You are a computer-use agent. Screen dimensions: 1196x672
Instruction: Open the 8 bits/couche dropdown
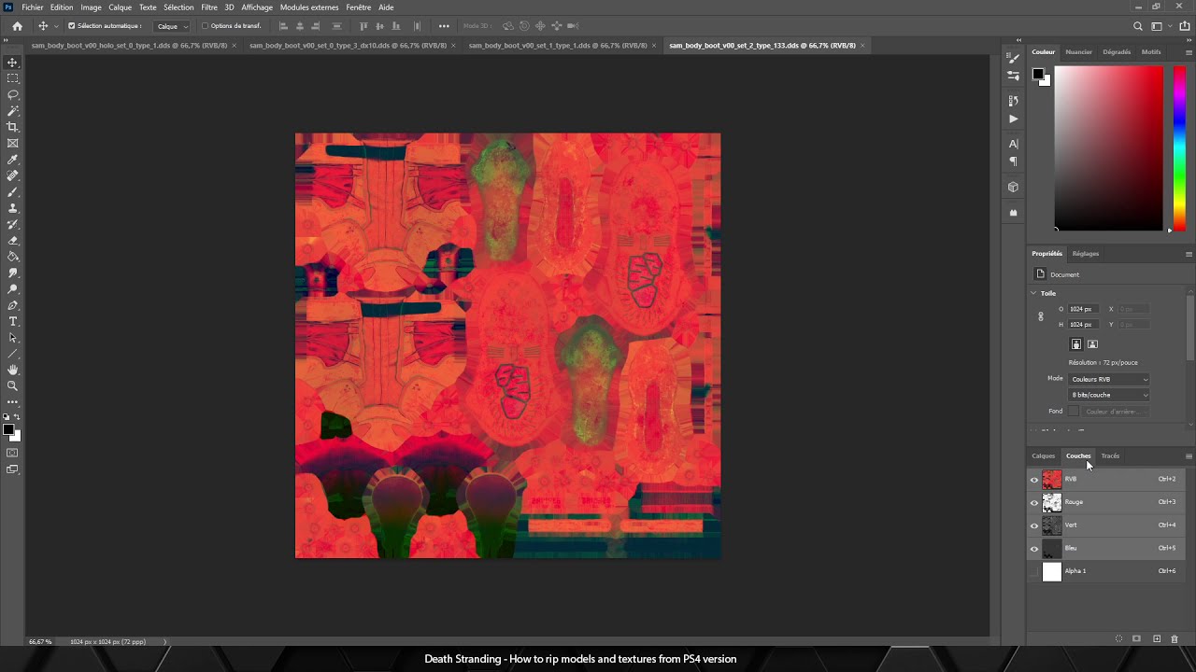point(1109,395)
